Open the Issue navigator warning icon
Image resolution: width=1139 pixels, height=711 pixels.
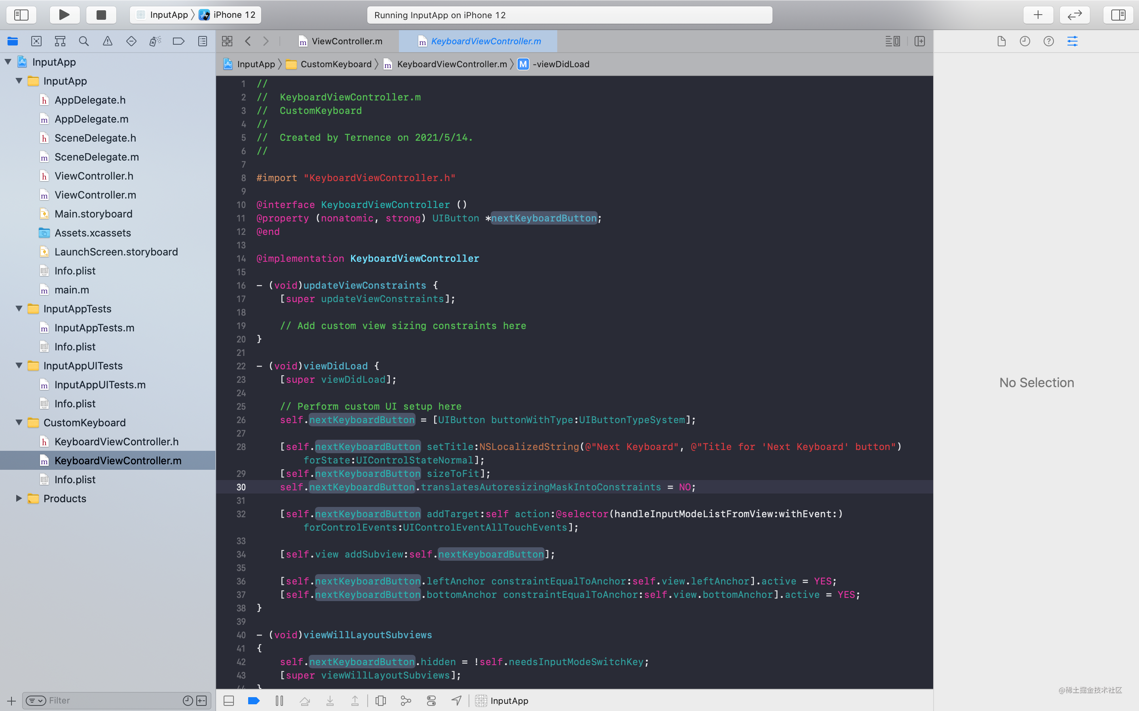pyautogui.click(x=108, y=42)
